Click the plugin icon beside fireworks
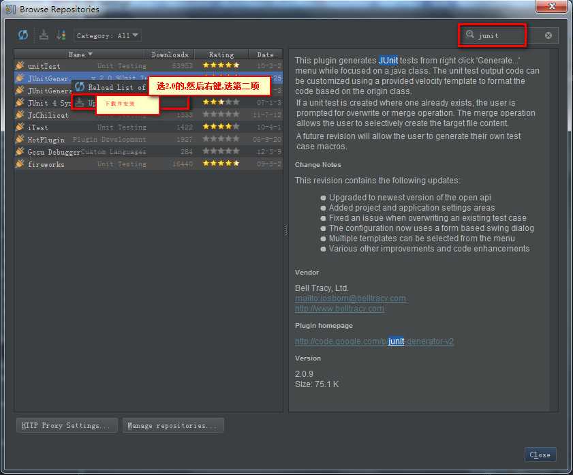Screen dimensions: 573x475 point(20,164)
